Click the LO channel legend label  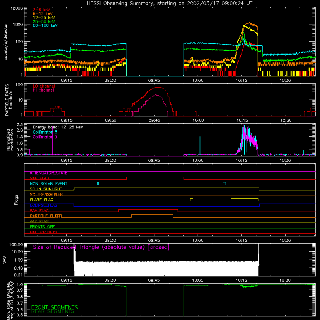[x=44, y=86]
